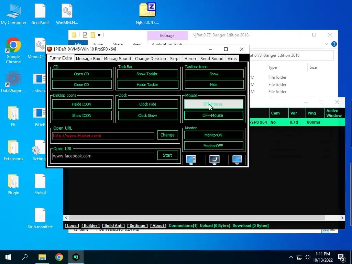
Task: Open the Herorr tab
Action: point(190,58)
